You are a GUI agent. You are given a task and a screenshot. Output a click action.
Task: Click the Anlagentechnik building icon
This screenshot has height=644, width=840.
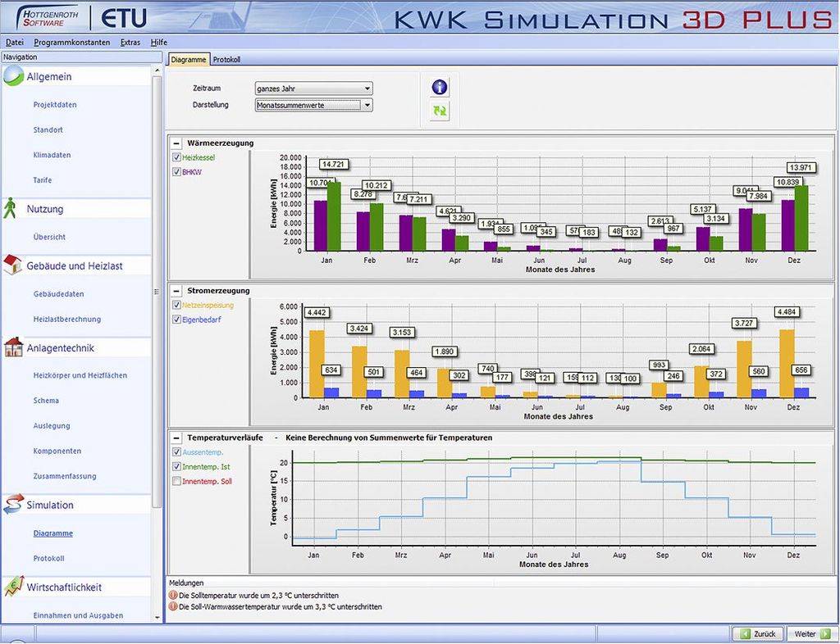(x=13, y=347)
